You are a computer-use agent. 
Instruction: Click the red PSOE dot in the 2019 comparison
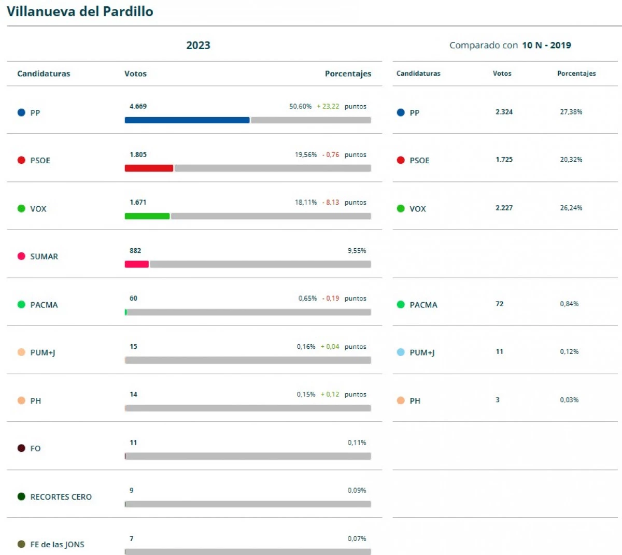pyautogui.click(x=401, y=160)
